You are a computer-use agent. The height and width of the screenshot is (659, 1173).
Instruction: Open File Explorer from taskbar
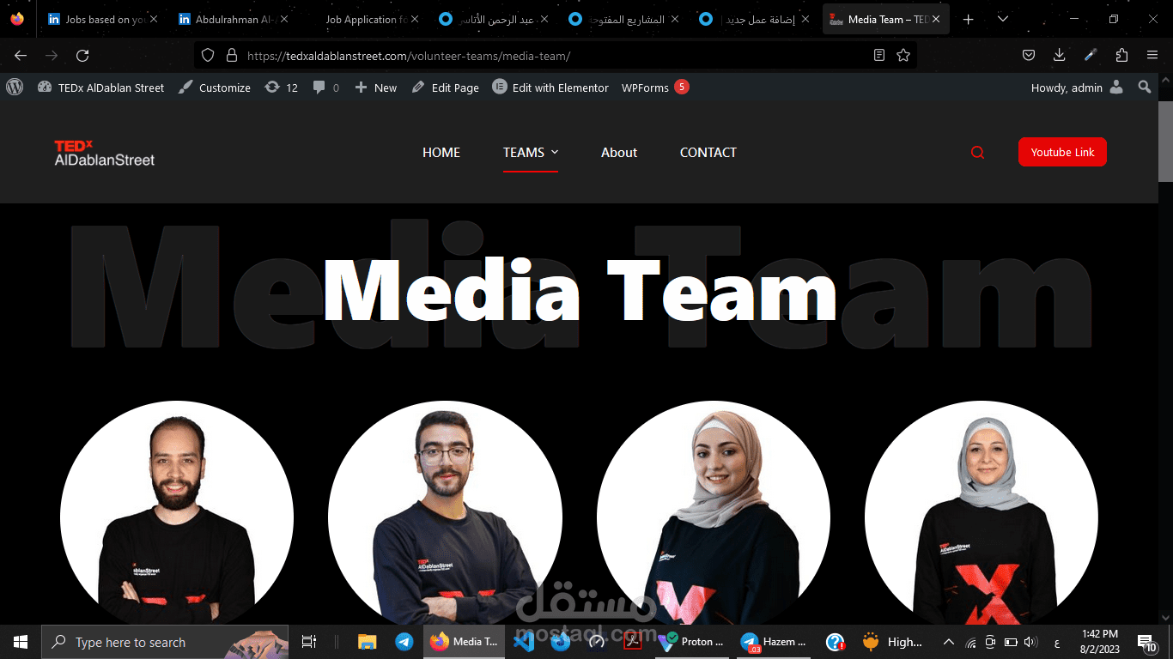point(368,642)
